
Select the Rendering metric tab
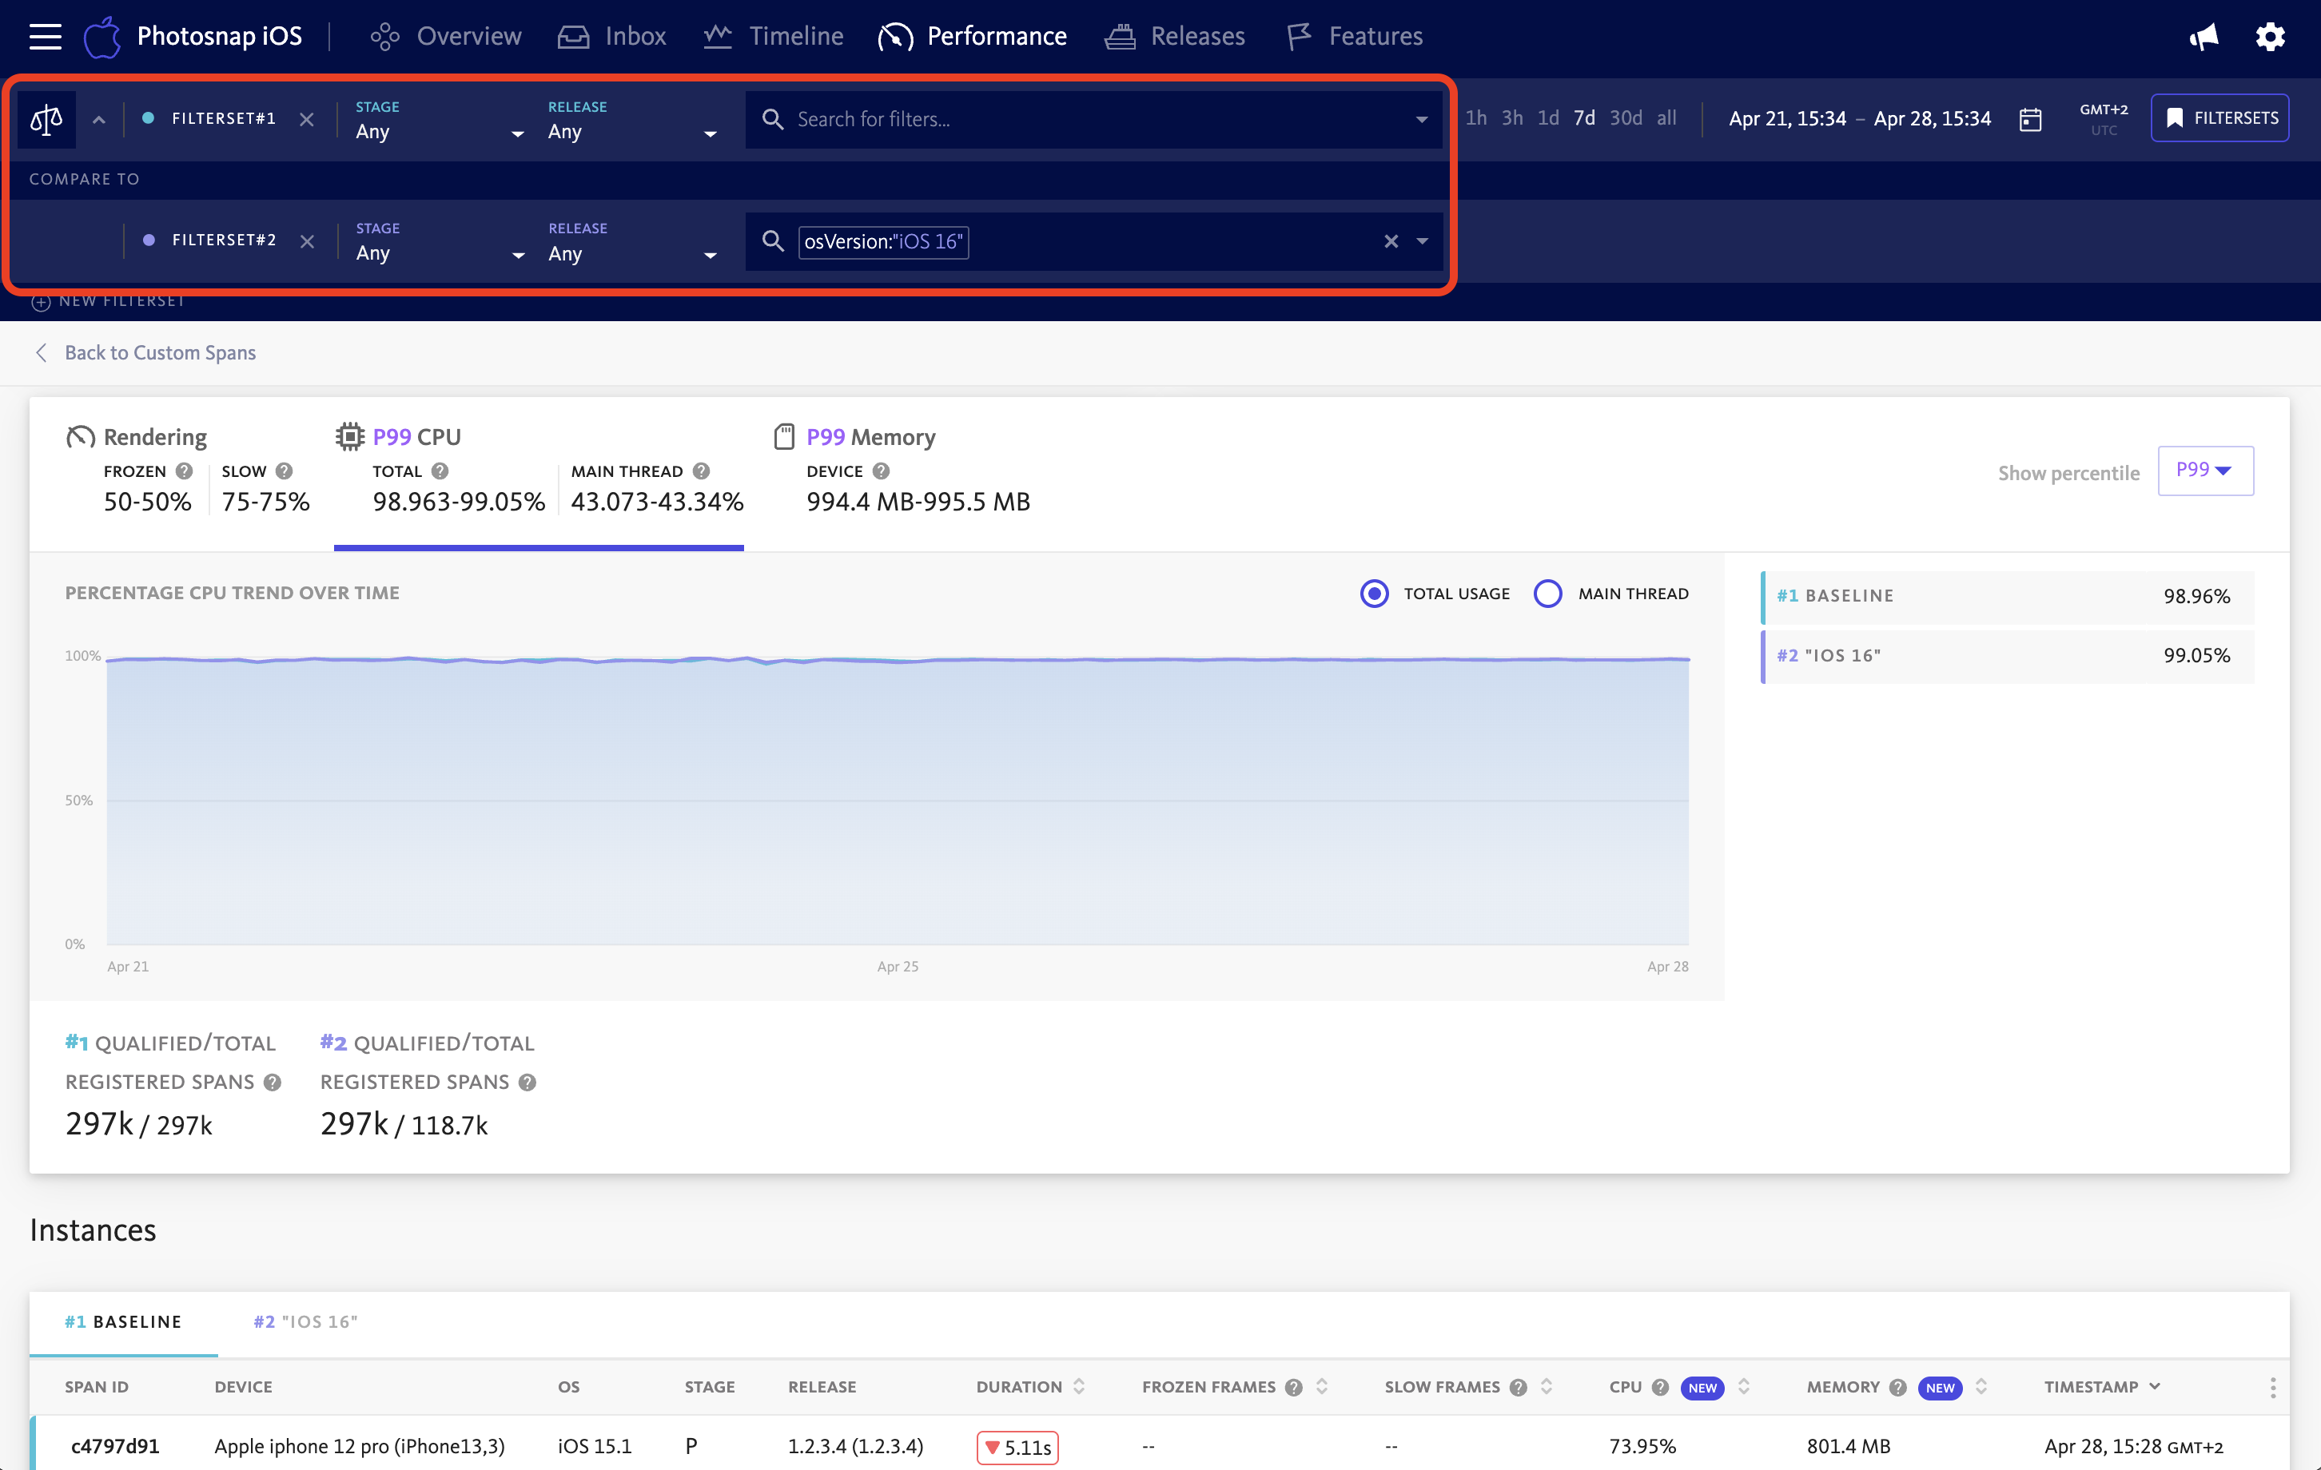point(188,470)
